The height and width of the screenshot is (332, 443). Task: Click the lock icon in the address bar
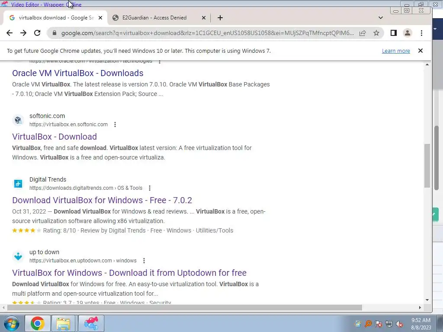55,33
